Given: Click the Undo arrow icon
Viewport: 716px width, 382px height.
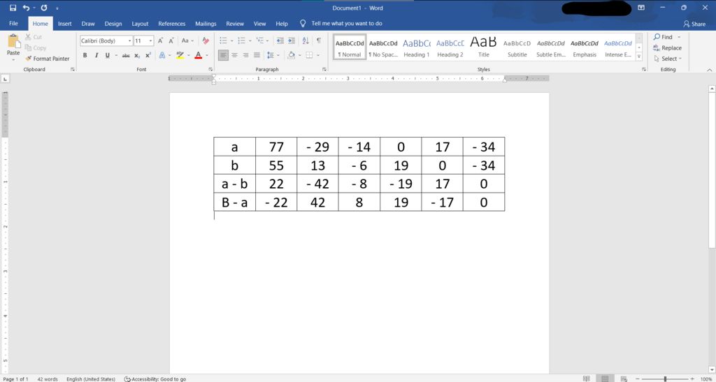Looking at the screenshot, I should click(x=26, y=8).
